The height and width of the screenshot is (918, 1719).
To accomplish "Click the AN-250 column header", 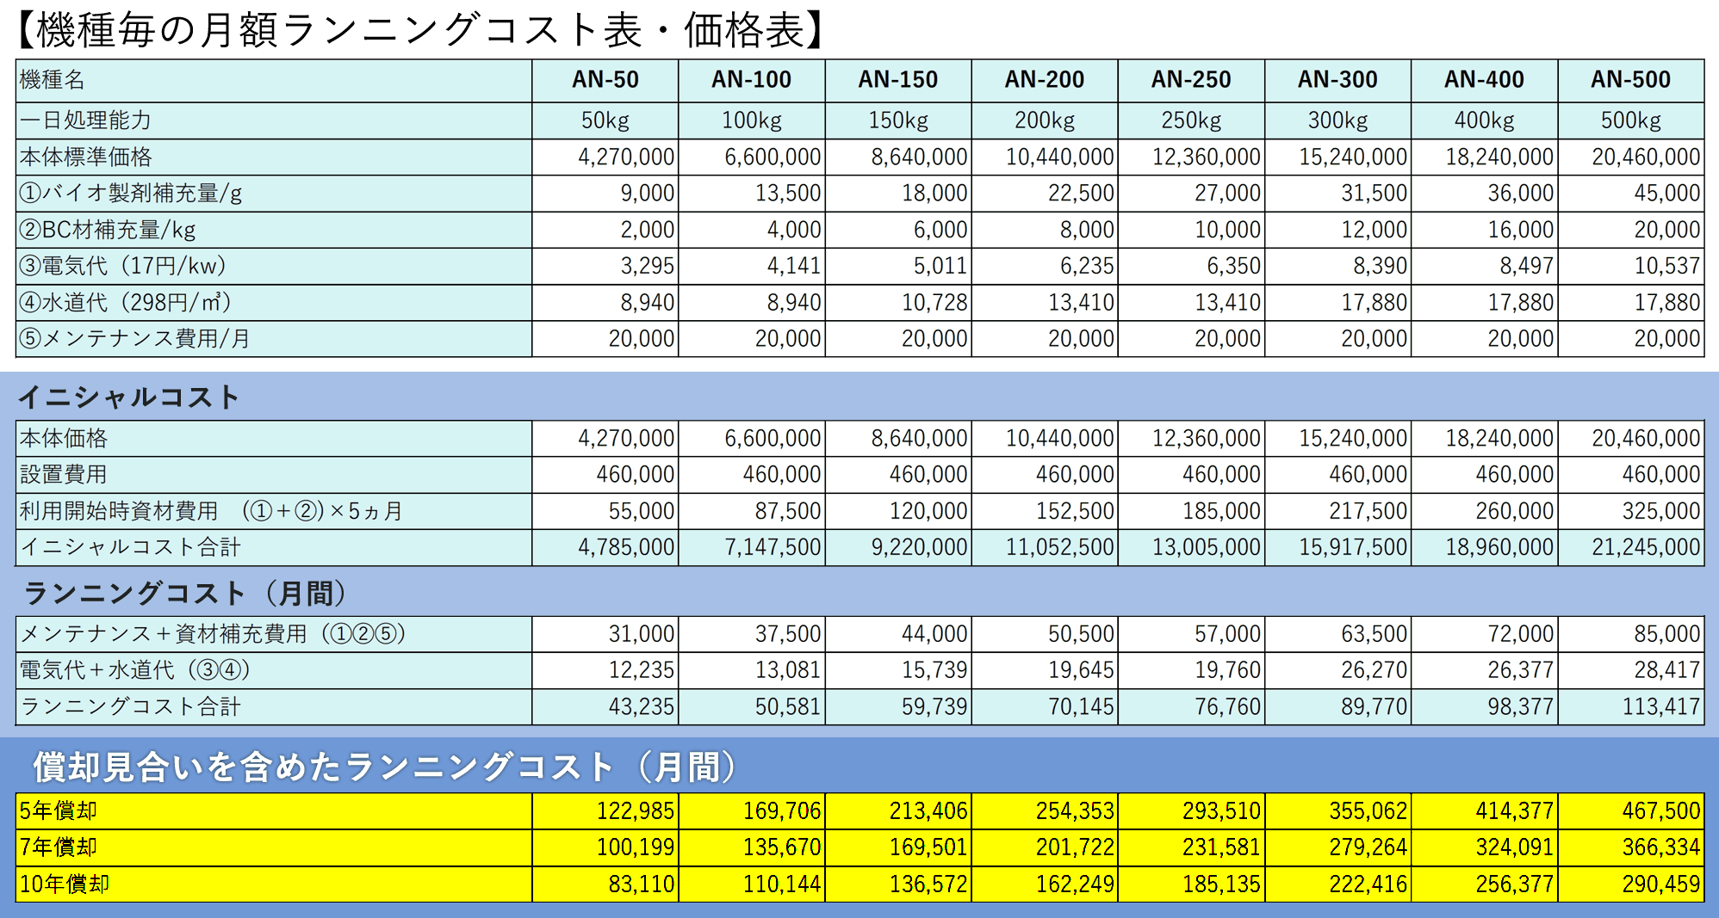I will click(1191, 80).
